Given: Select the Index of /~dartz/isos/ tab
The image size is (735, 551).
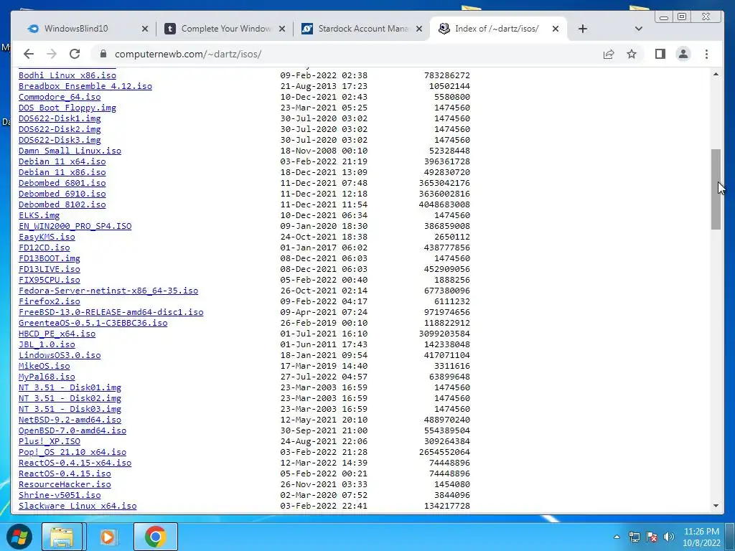Looking at the screenshot, I should click(x=497, y=29).
